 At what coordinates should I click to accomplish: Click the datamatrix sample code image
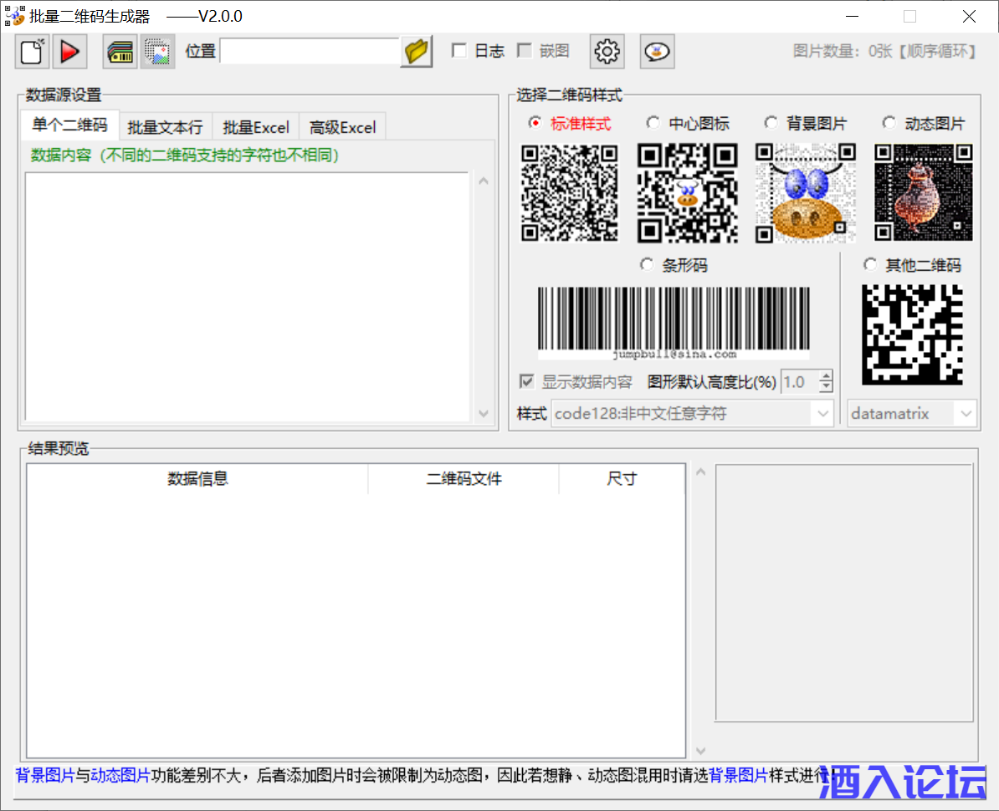coord(912,334)
